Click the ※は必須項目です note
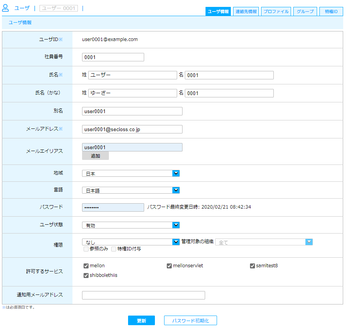Image resolution: width=347 pixels, height=329 pixels. (x=18, y=307)
